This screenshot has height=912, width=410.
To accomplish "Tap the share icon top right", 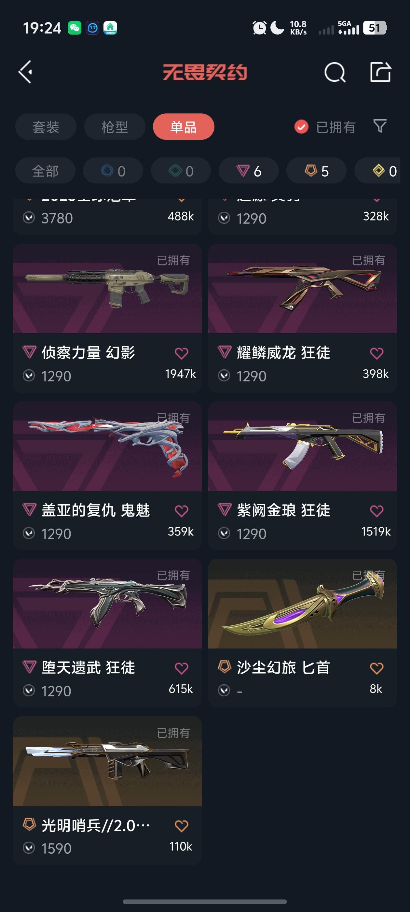I will point(380,72).
